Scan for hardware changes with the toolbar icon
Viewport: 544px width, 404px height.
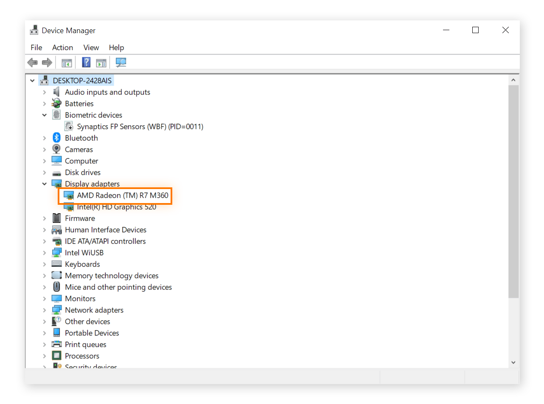(x=121, y=62)
